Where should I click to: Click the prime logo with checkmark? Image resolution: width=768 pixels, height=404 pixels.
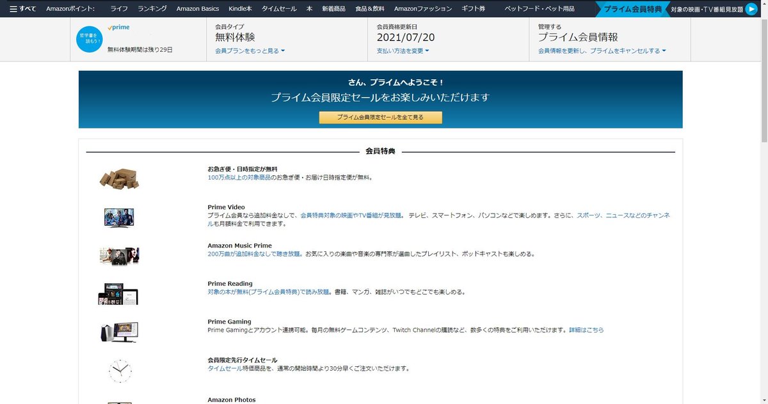point(119,27)
